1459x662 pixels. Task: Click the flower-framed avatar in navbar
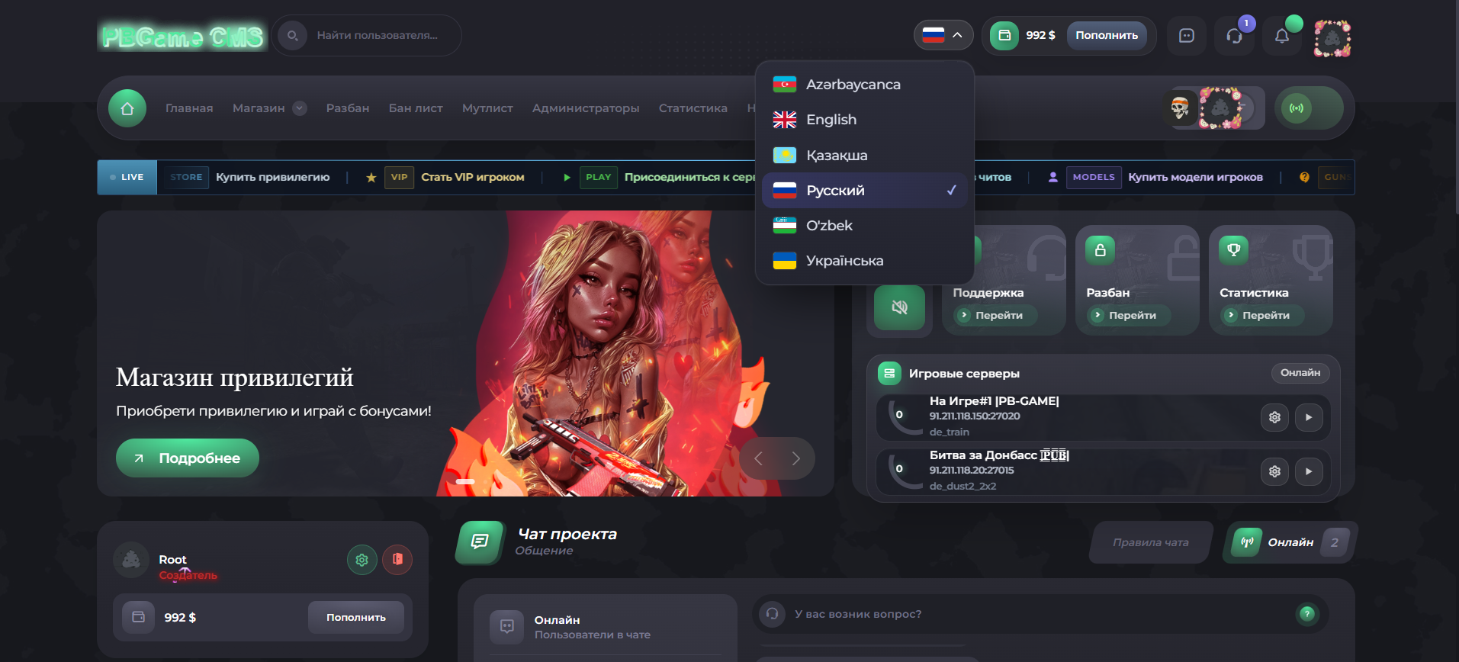[1220, 108]
